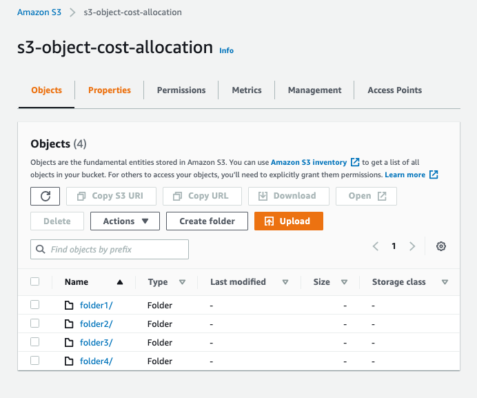
Task: Open the Info link beside bucket title
Action: [227, 50]
